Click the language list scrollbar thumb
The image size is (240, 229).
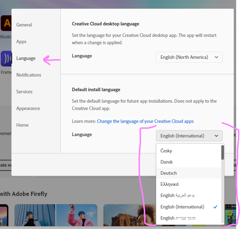[x=223, y=152]
